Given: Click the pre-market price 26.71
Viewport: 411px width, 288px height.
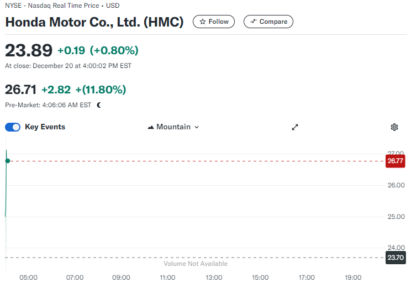Looking at the screenshot, I should (20, 90).
